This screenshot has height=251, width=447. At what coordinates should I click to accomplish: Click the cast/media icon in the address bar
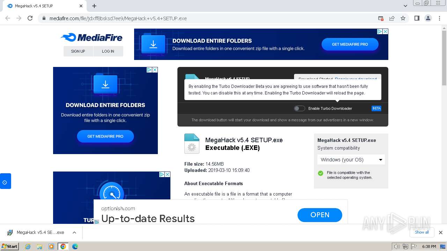(381, 18)
